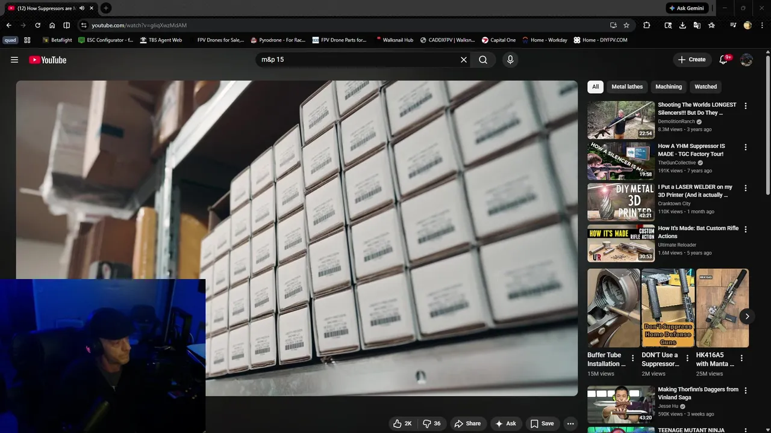Open the TBS Agent Web bookmark

point(161,40)
